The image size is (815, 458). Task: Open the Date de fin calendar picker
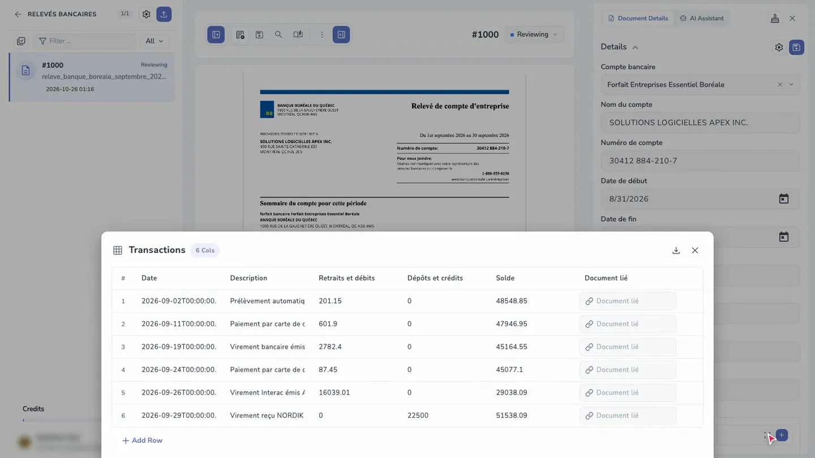tap(784, 237)
